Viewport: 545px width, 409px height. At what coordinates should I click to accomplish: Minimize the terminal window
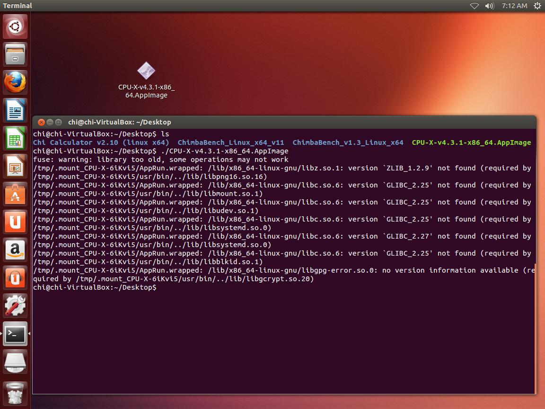click(x=50, y=122)
